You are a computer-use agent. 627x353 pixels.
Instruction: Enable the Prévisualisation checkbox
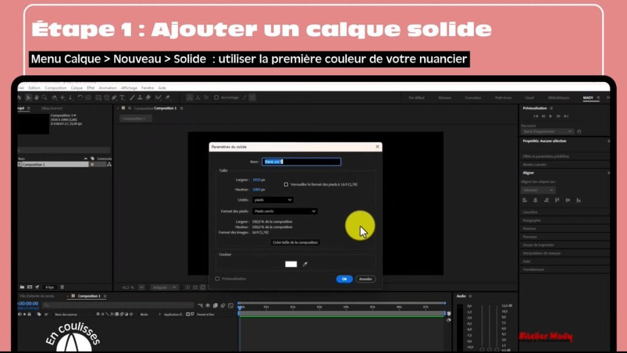tap(217, 279)
